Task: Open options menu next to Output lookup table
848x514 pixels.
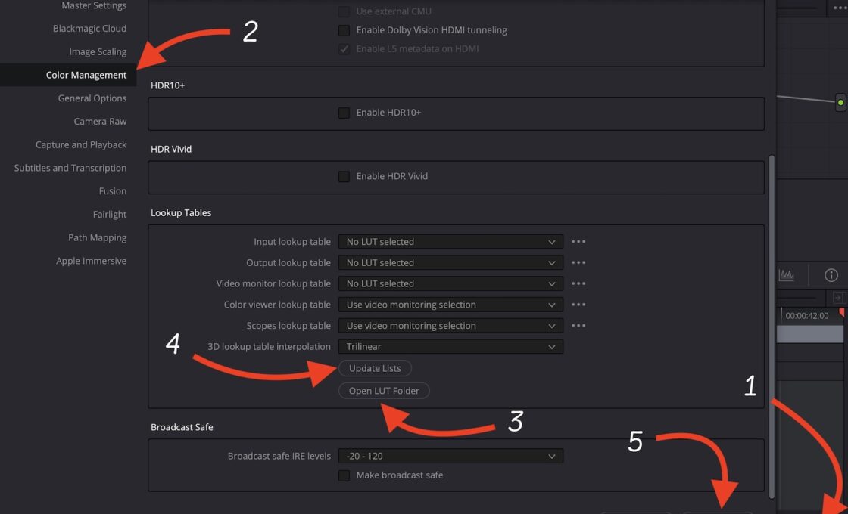Action: point(578,262)
